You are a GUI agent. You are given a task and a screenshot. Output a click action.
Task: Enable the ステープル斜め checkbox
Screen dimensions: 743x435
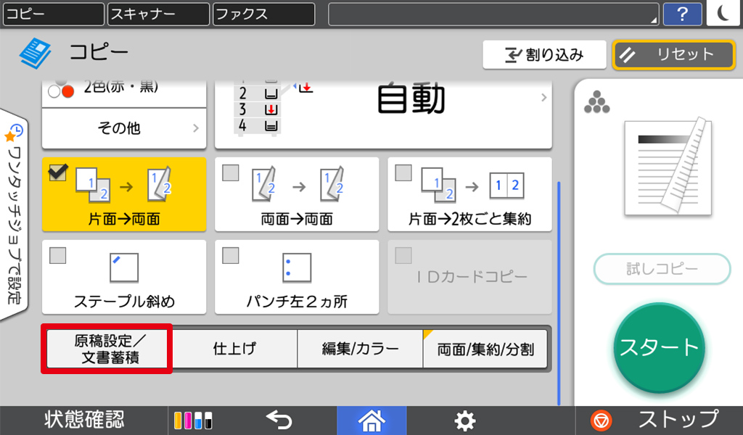click(x=58, y=256)
